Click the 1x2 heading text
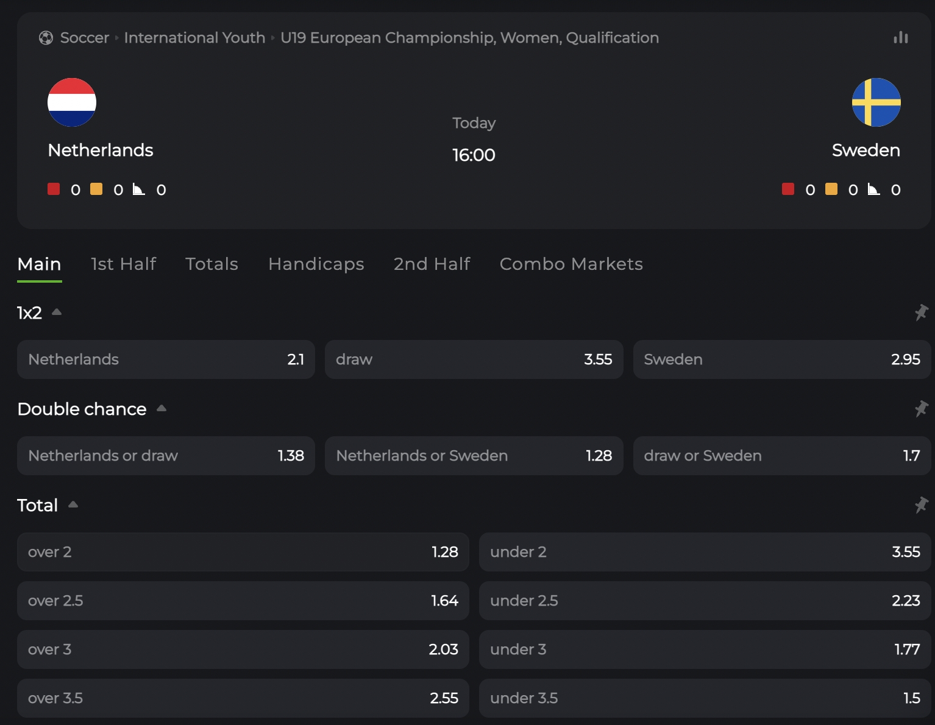Screen dimensions: 935x725 tap(29, 313)
